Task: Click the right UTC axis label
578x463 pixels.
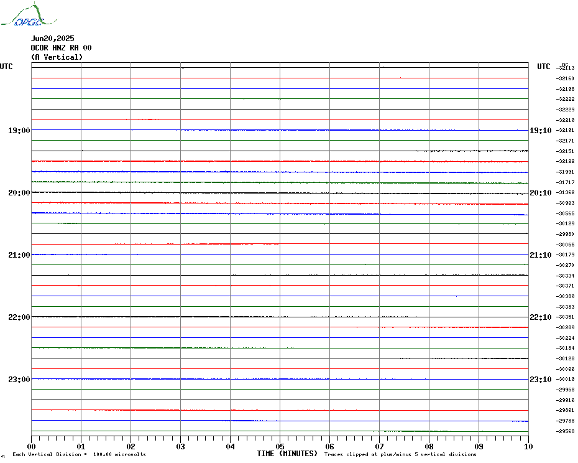Action: [x=543, y=67]
